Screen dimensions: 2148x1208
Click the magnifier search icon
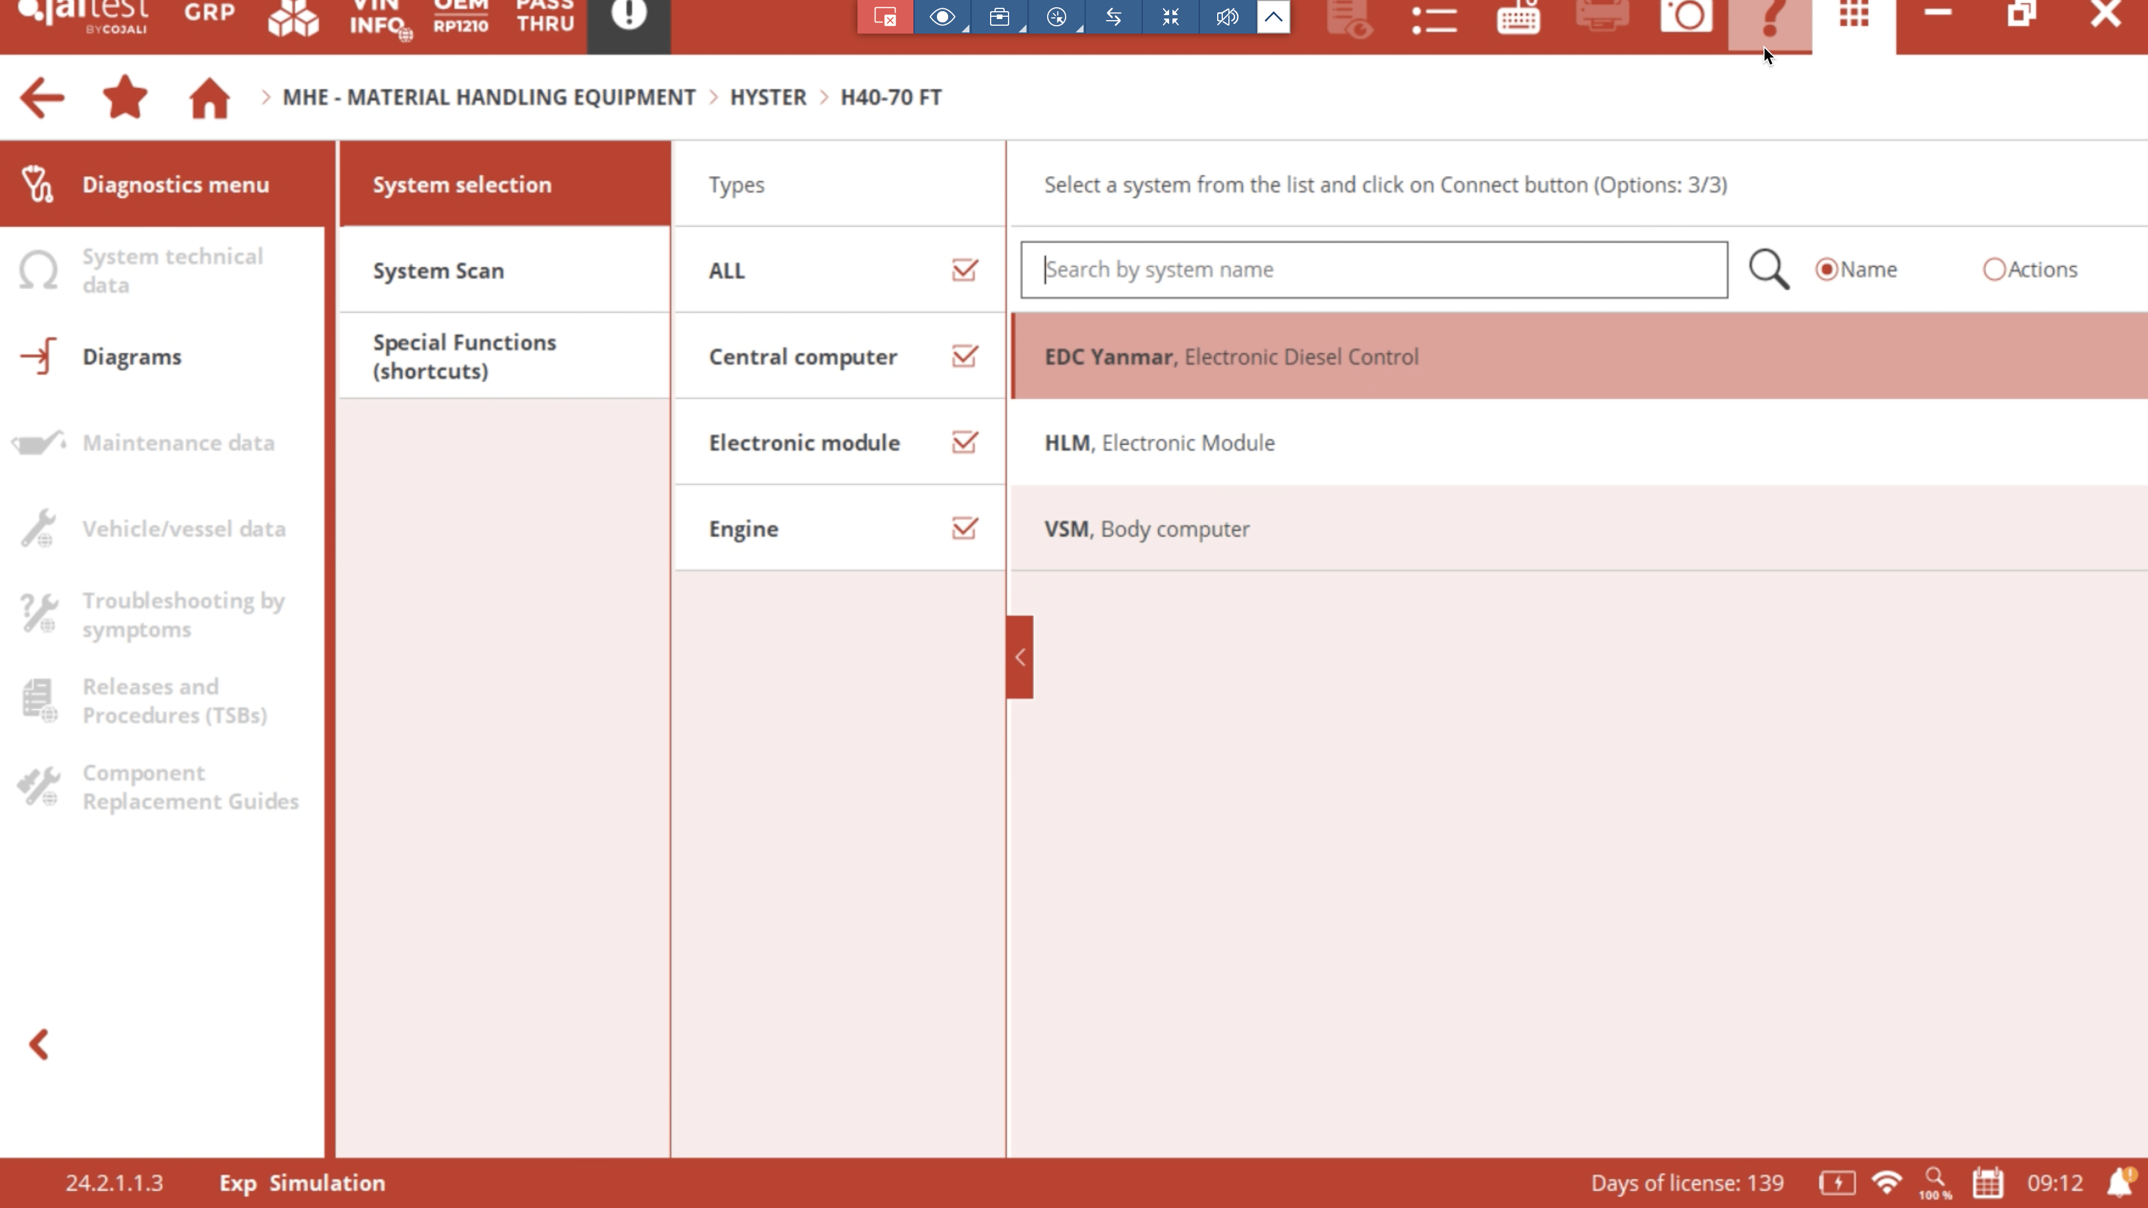click(x=1769, y=270)
